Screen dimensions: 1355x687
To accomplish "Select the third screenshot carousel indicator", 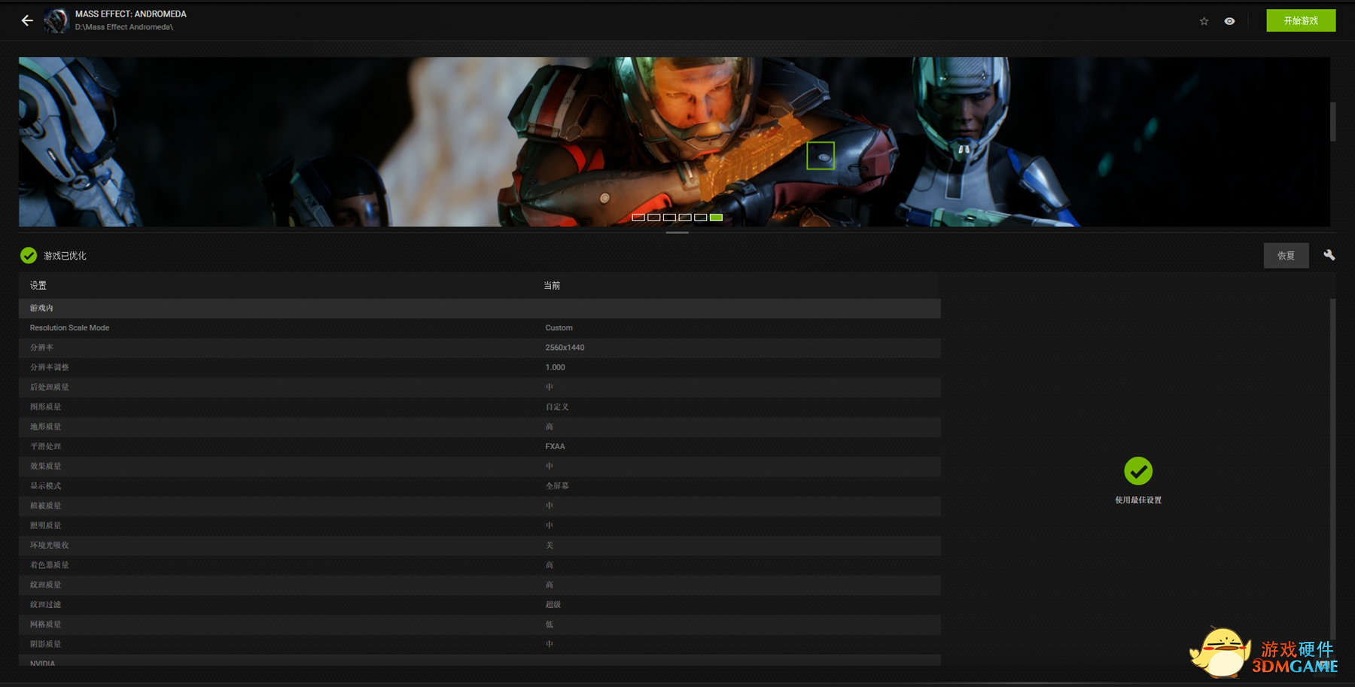I will (669, 217).
